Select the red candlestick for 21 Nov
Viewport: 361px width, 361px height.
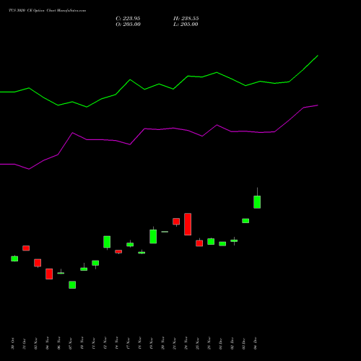tap(176, 222)
